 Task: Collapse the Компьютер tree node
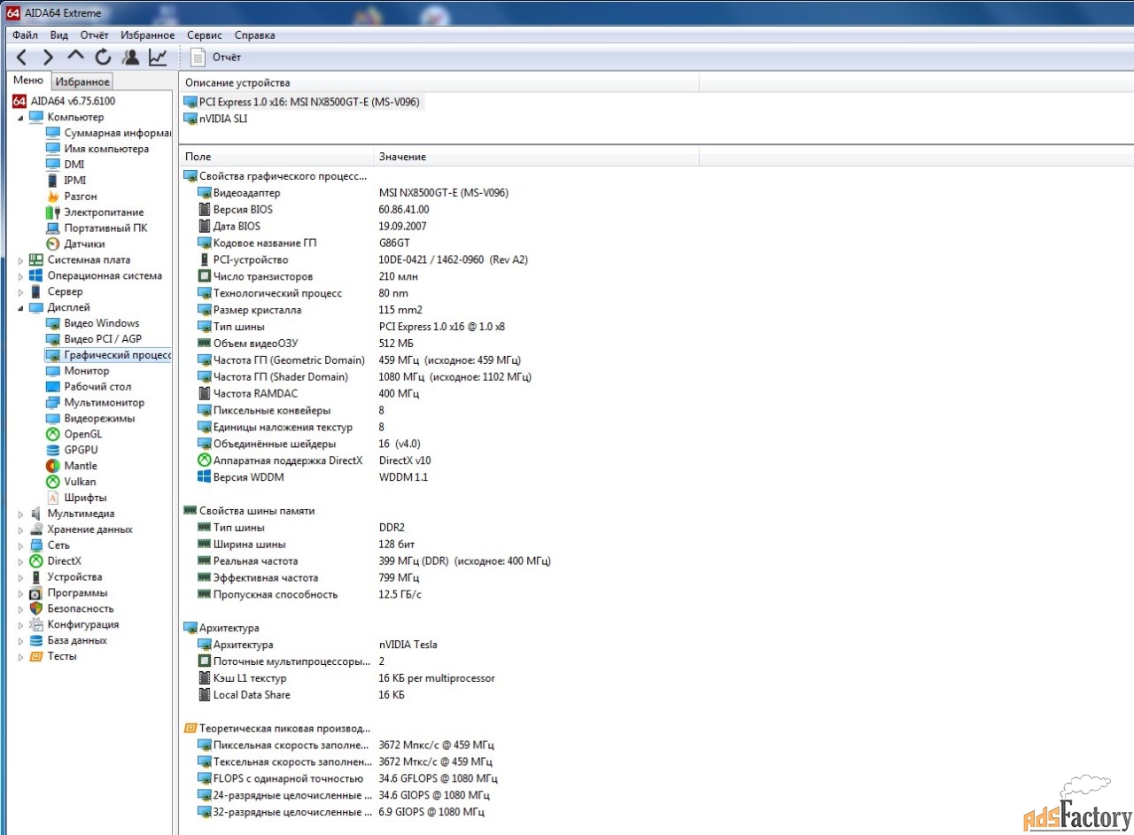point(20,118)
